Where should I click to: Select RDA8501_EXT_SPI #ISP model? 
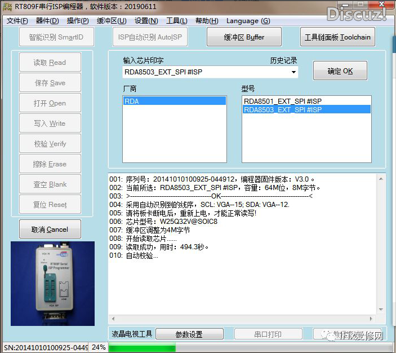point(306,101)
